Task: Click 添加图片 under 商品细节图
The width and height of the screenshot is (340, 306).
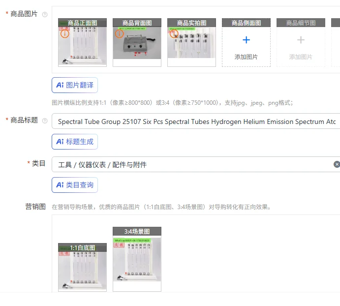Action: (301, 57)
